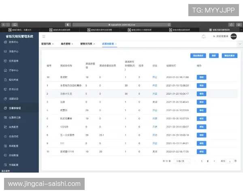This screenshot has height=194, width=243.
Task: Click pagination previous-page arrow
Action: tap(195, 161)
